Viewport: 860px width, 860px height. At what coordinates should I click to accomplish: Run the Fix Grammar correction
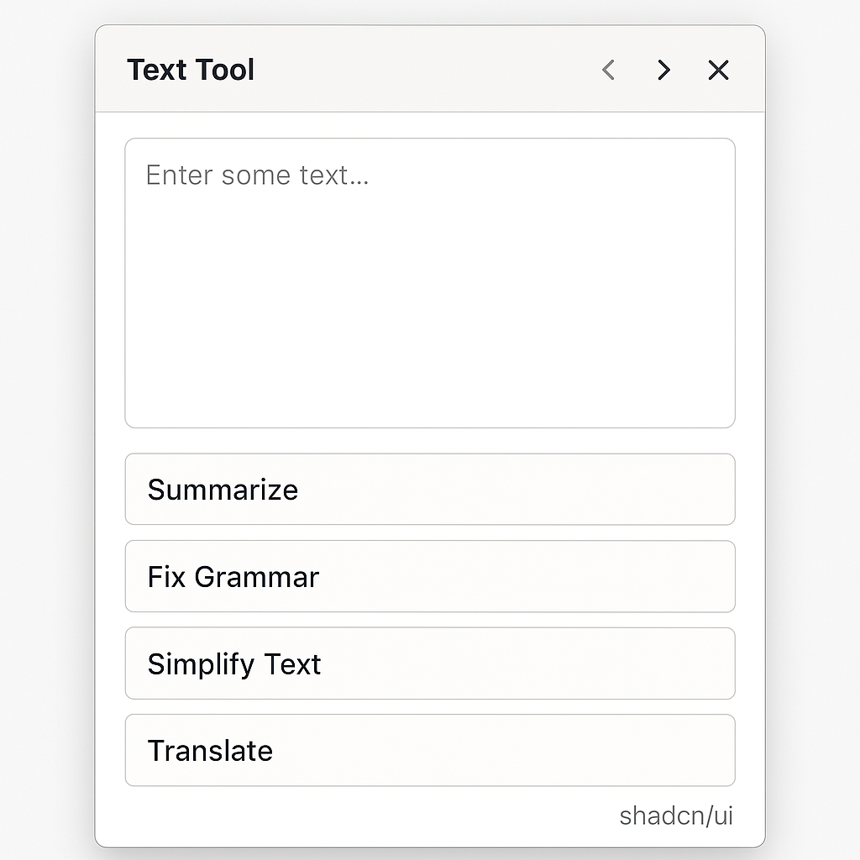coord(429,577)
